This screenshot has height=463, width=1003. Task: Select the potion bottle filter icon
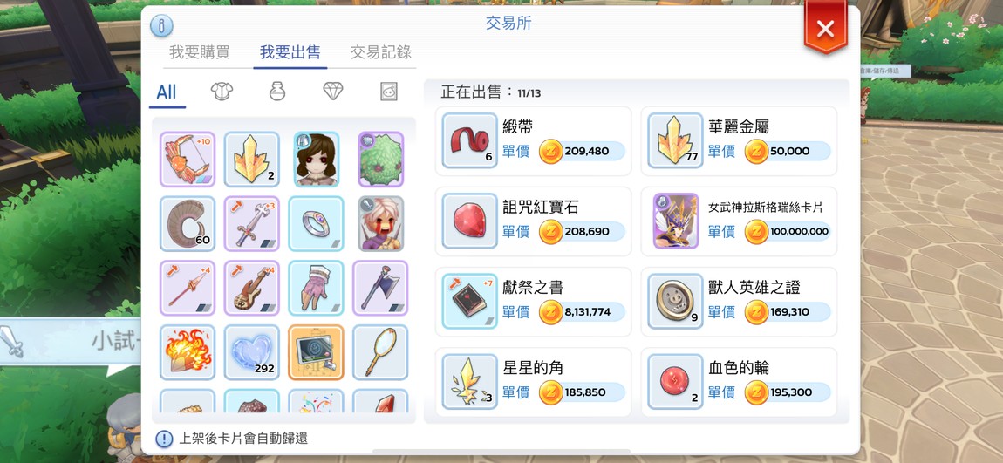(277, 92)
